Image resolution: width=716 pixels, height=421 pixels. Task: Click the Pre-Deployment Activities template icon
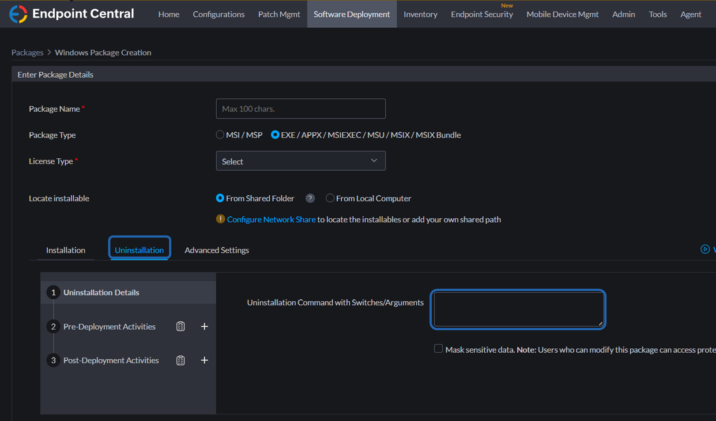tap(181, 327)
